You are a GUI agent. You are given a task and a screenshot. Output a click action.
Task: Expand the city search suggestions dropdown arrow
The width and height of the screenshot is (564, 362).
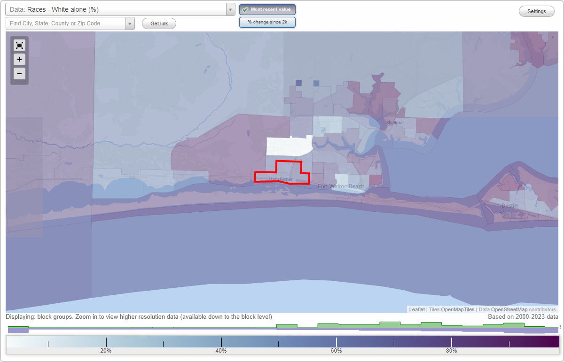tap(130, 23)
